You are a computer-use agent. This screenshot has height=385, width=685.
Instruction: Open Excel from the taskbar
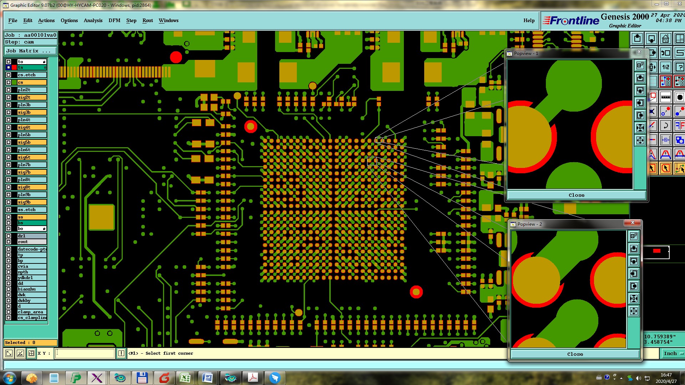[x=185, y=378]
